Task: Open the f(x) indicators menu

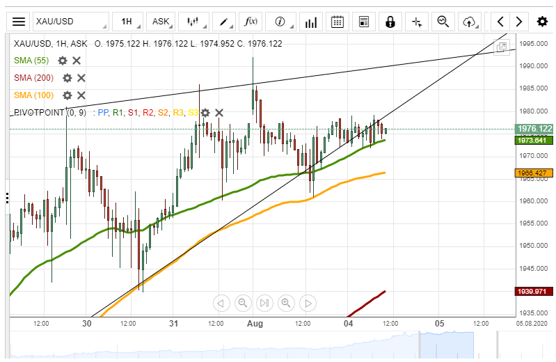Action: [x=251, y=22]
